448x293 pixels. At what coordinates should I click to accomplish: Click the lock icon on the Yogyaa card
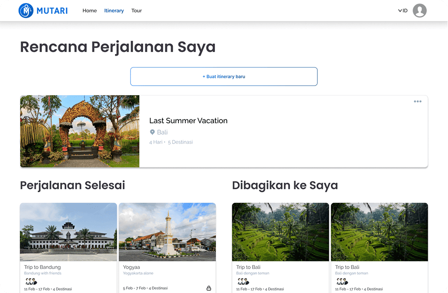(x=209, y=288)
